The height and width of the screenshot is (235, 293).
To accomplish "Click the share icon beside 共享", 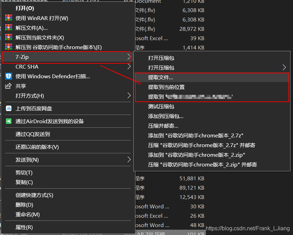I will tap(8, 86).
